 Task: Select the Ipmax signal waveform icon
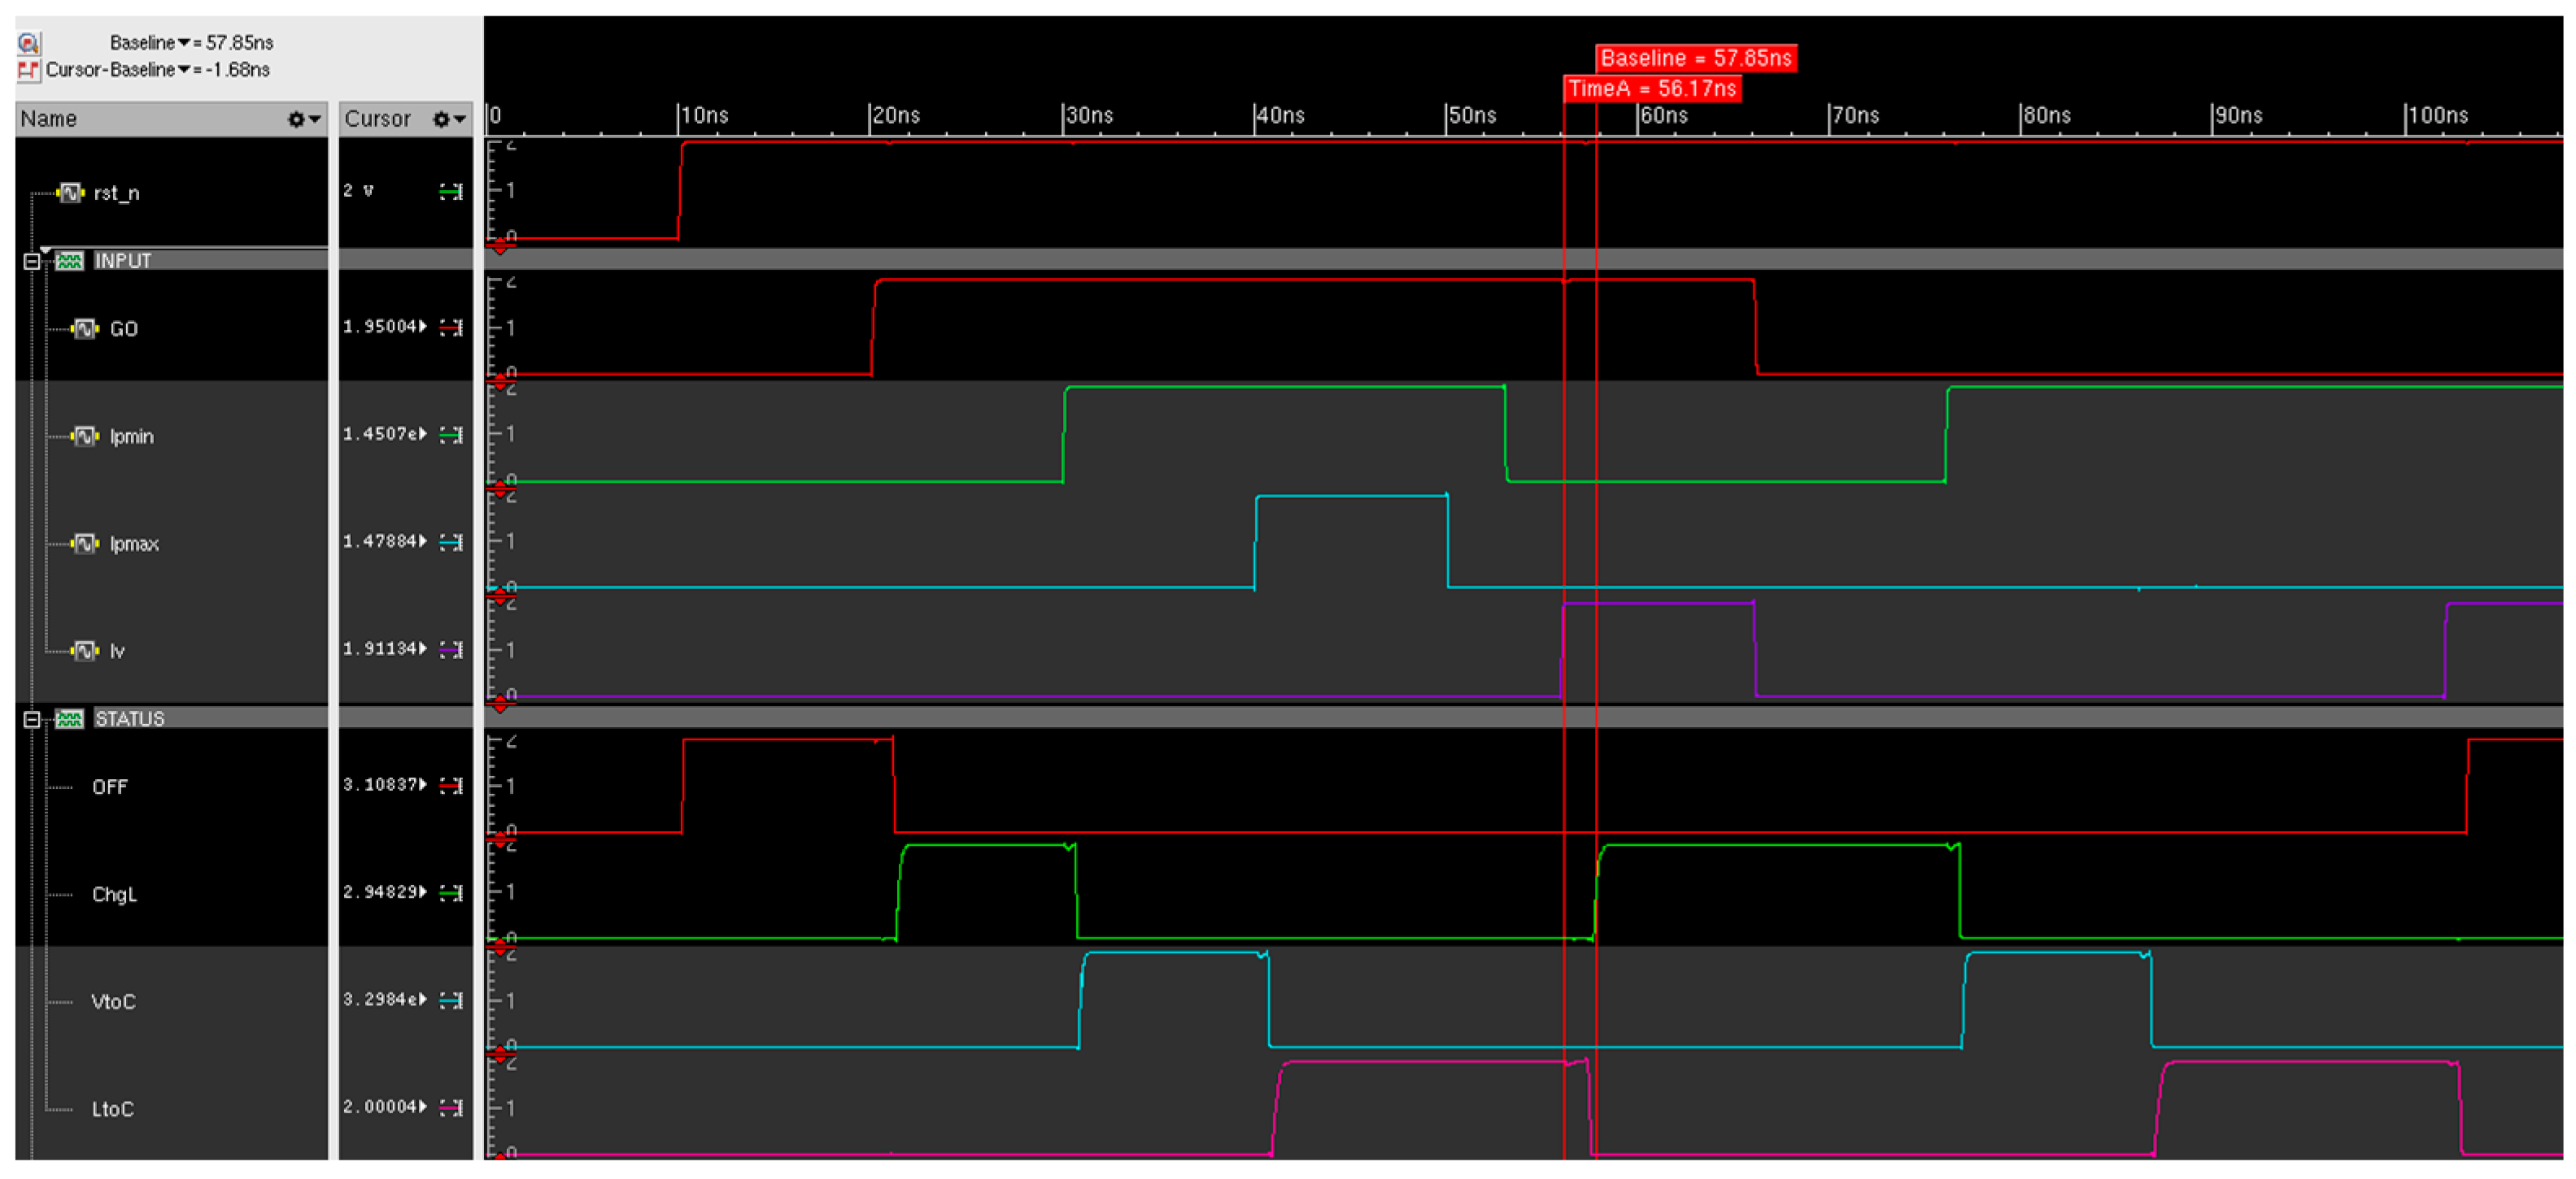[86, 543]
